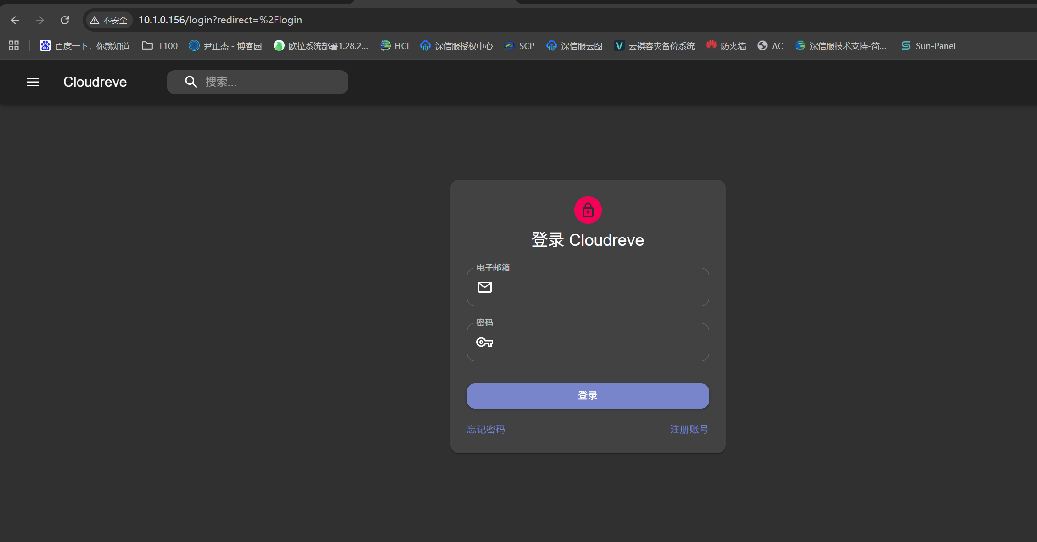Open the HCI bookmark

[x=394, y=46]
